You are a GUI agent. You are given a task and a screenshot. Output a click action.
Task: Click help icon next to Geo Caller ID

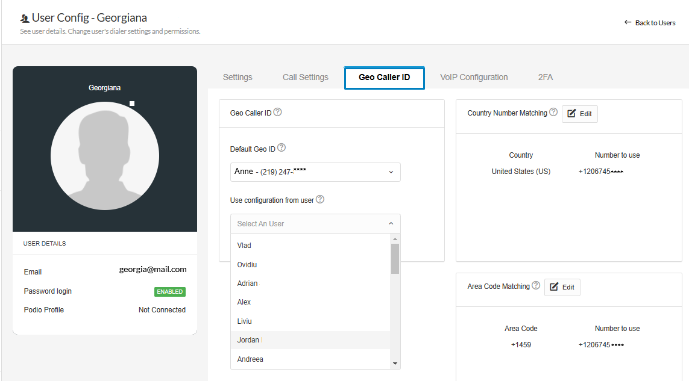278,113
